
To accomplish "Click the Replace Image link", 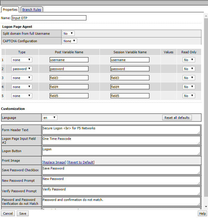I will coord(54,162).
